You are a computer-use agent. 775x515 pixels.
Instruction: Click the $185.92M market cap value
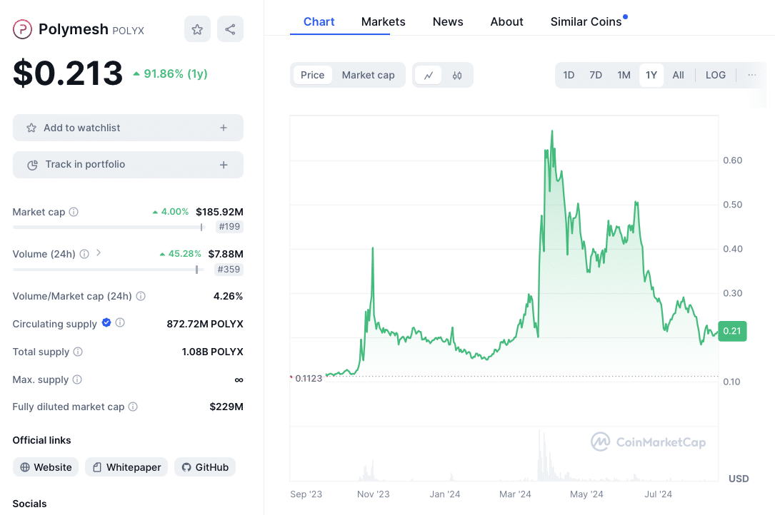(219, 212)
